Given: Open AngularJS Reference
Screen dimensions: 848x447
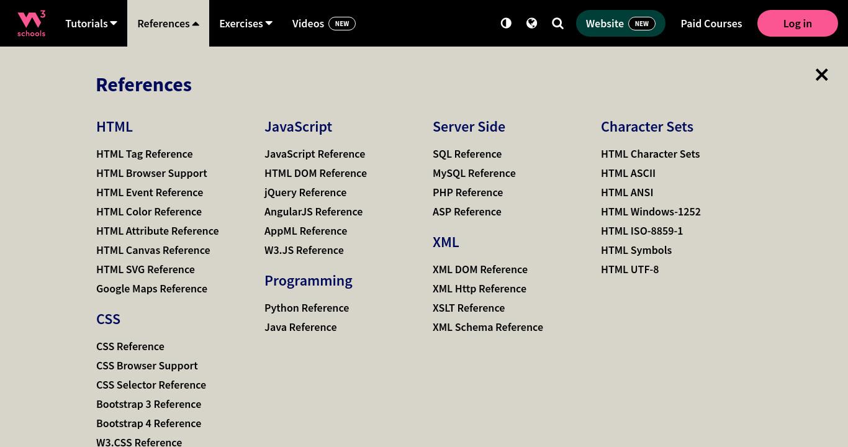Looking at the screenshot, I should point(313,211).
